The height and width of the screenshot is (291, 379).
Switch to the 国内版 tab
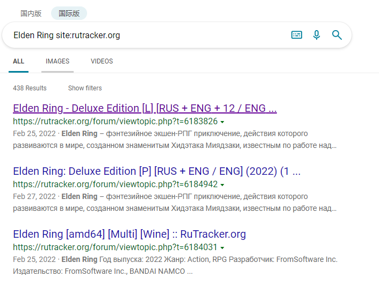click(x=31, y=13)
